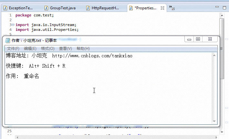The image size is (229, 139).
Task: Open the 编辑(E) menu in Notepad
Action: (x=30, y=49)
